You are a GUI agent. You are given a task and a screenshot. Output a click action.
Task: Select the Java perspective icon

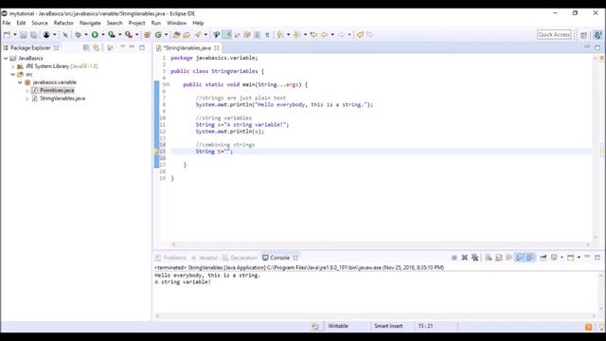597,35
